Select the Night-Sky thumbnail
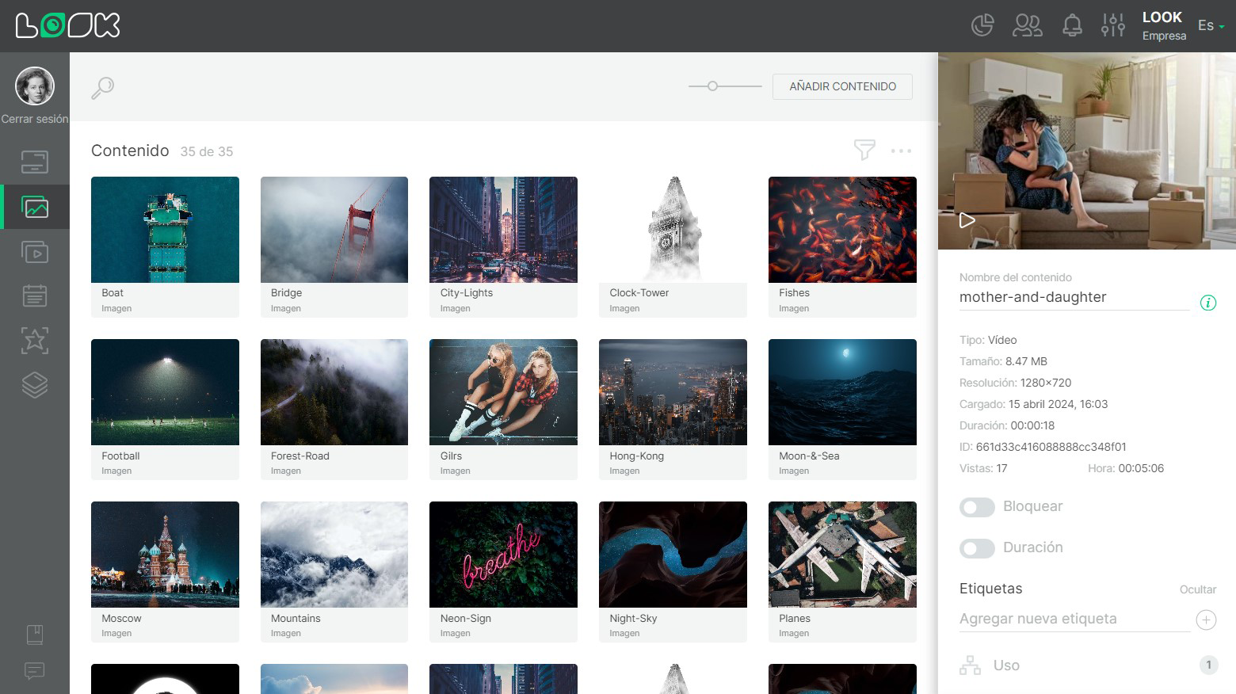 (673, 555)
